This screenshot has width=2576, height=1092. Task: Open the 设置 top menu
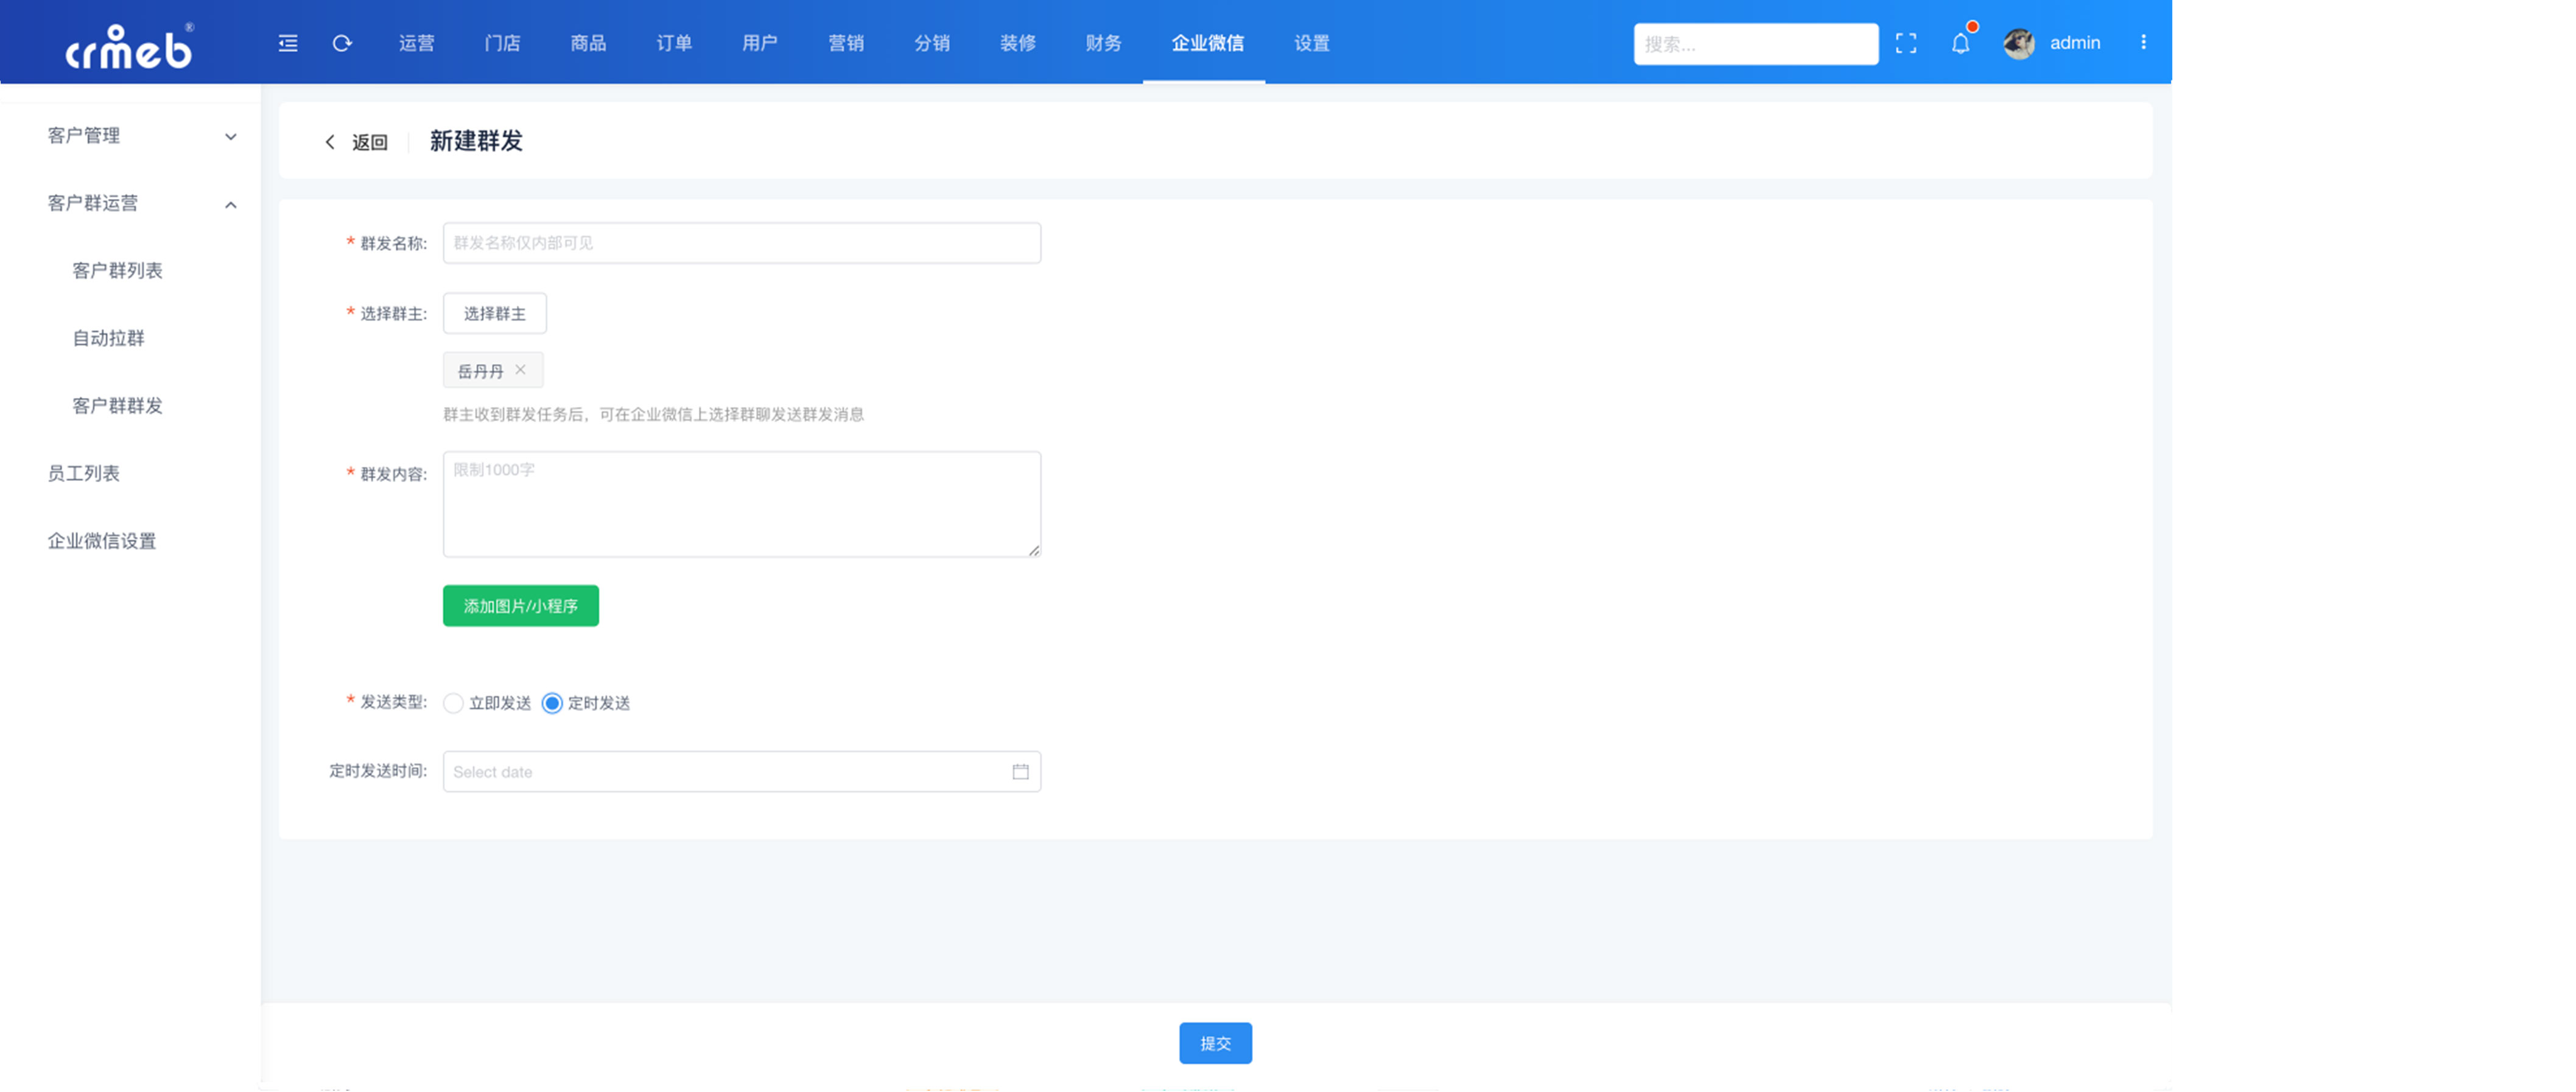(1312, 43)
